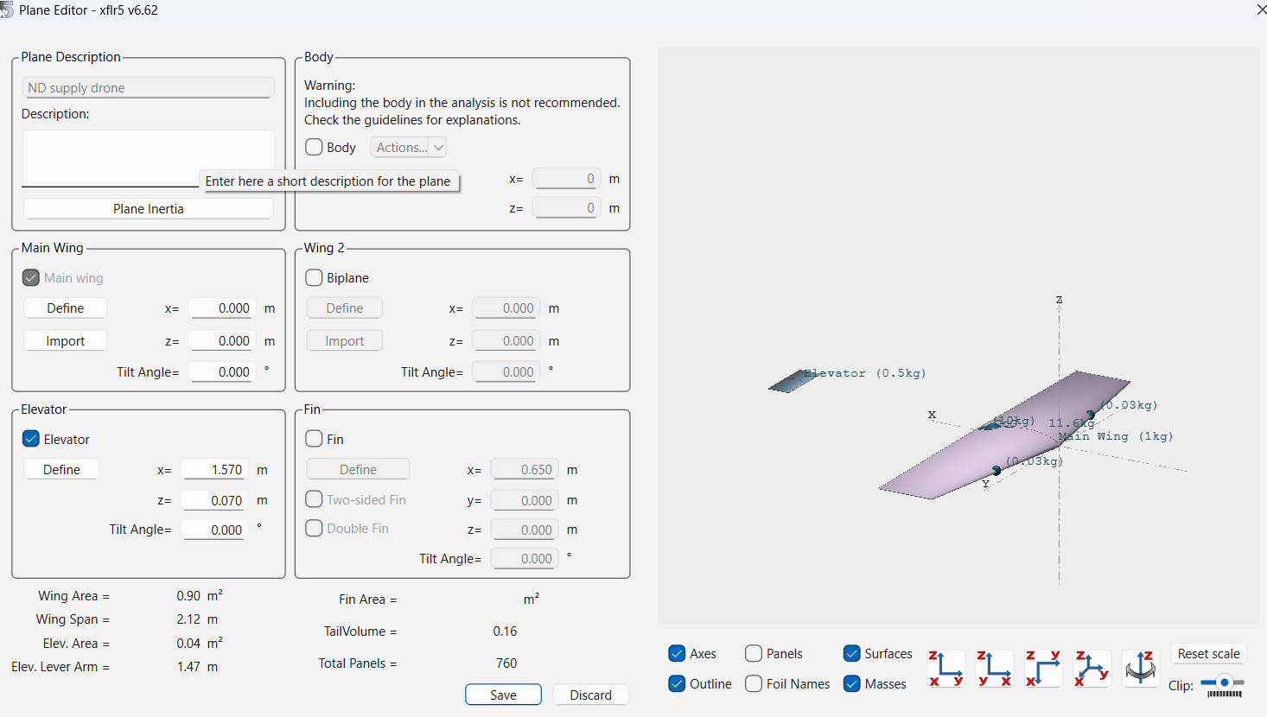The image size is (1267, 717).
Task: Open the Plane Inertia dialog
Action: (149, 209)
